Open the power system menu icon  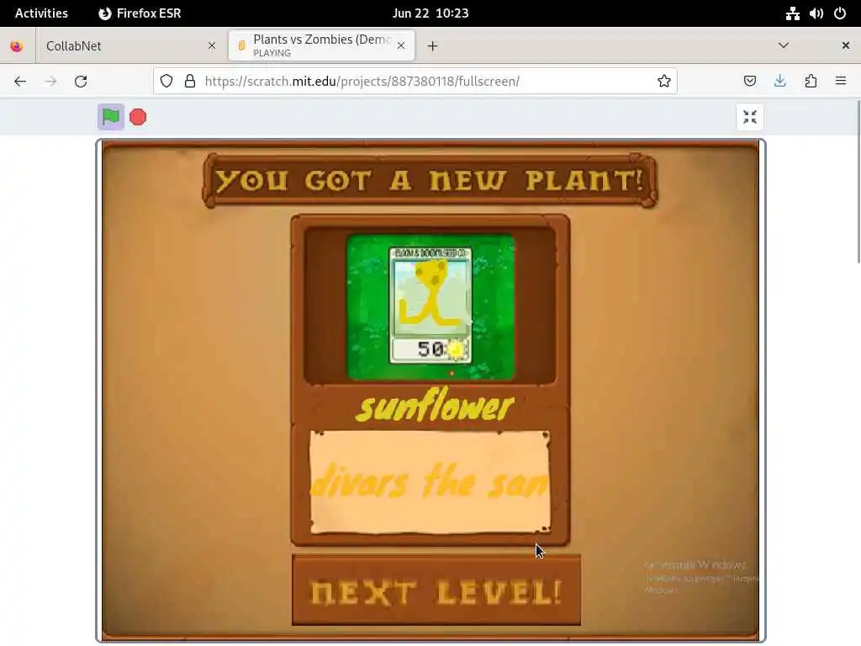(x=840, y=13)
